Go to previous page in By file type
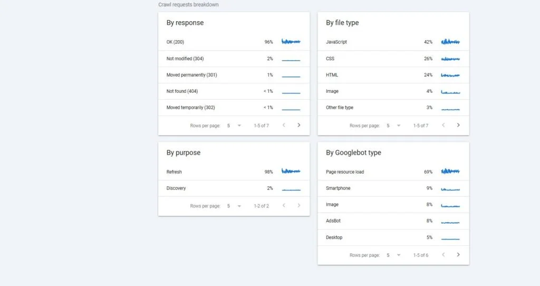540x286 pixels. pyautogui.click(x=443, y=125)
